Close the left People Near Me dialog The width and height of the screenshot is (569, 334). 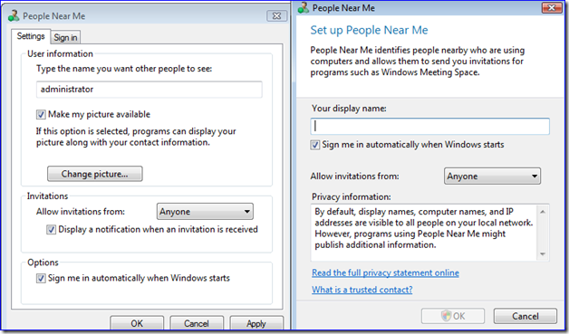pos(276,16)
